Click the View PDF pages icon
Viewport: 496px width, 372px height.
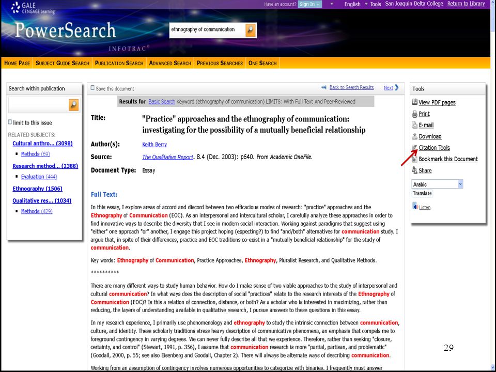click(x=415, y=102)
